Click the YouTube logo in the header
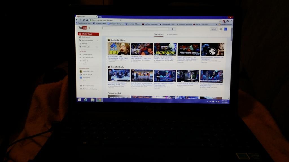Viewport: 289px width, 162px height. pyautogui.click(x=83, y=28)
